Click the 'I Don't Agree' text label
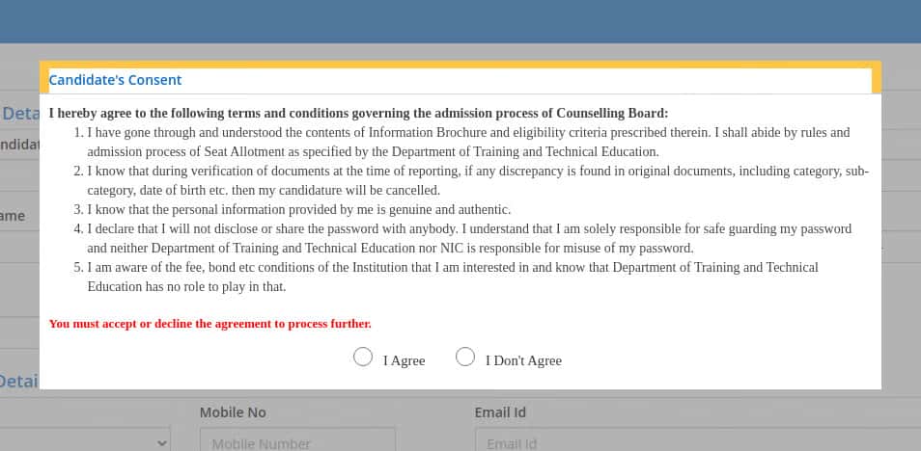This screenshot has height=451, width=921. point(523,360)
